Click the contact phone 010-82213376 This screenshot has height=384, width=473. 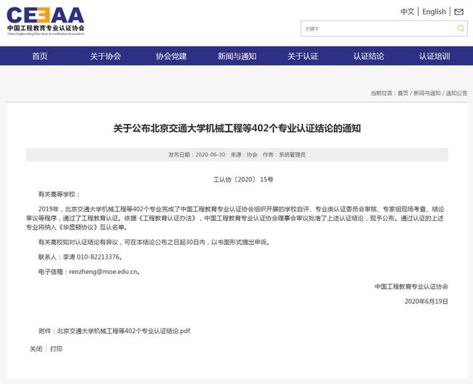tap(98, 257)
